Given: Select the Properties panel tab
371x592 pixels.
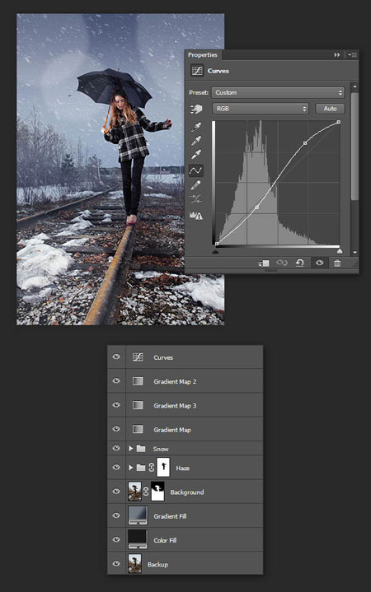Looking at the screenshot, I should pyautogui.click(x=203, y=54).
